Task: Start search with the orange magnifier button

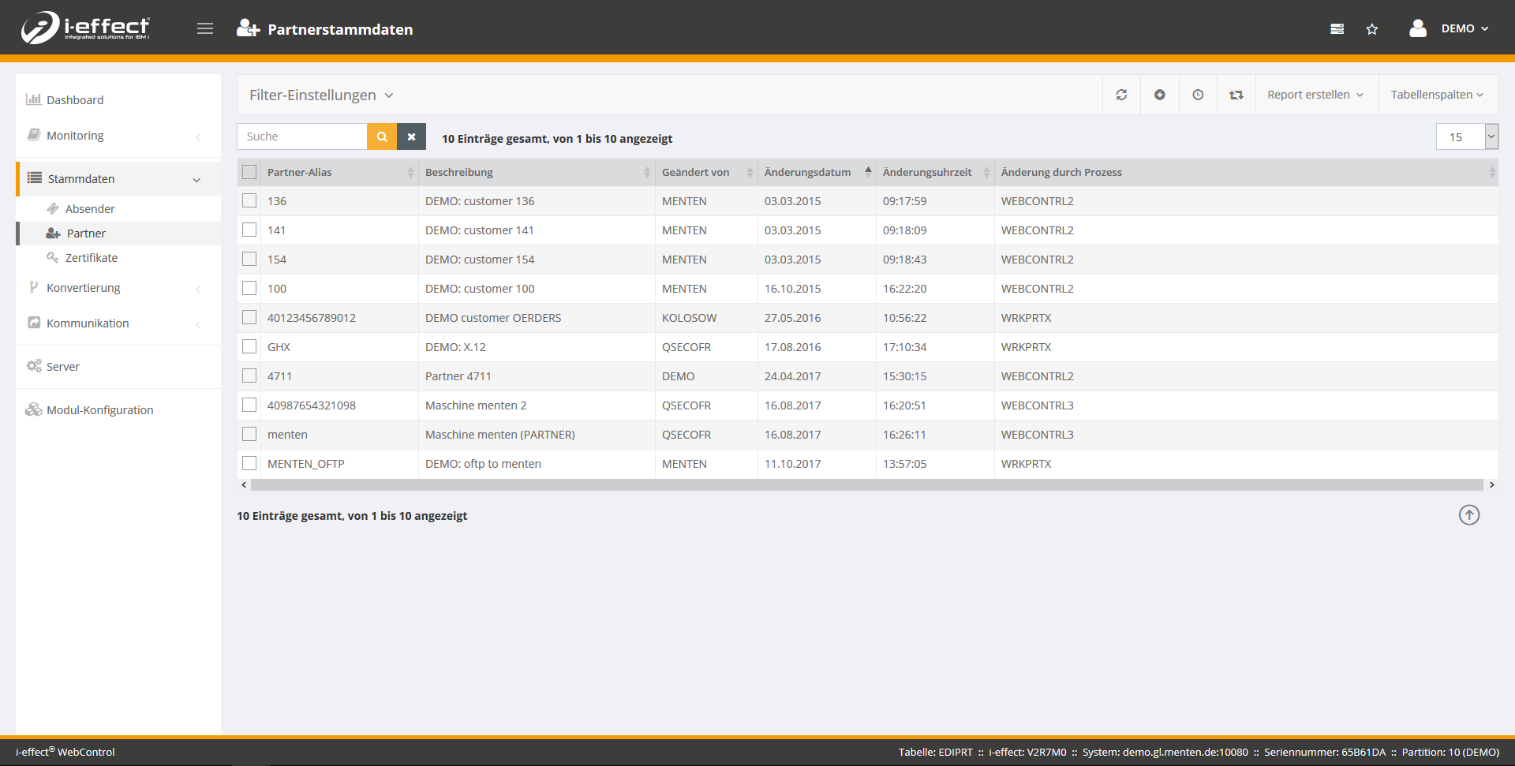Action: coord(382,136)
